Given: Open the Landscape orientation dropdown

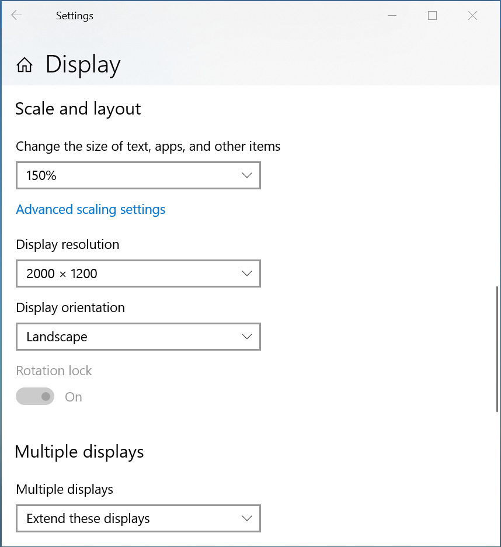Looking at the screenshot, I should point(138,337).
